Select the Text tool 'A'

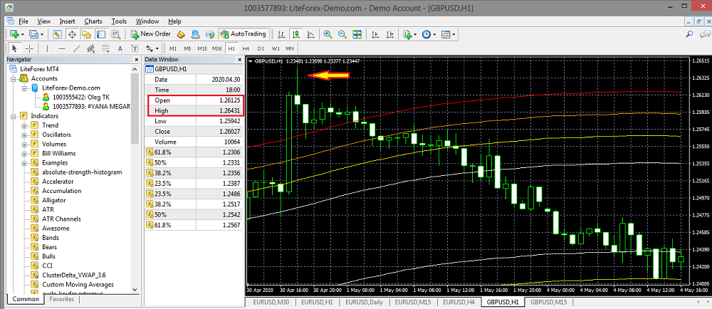click(x=120, y=48)
